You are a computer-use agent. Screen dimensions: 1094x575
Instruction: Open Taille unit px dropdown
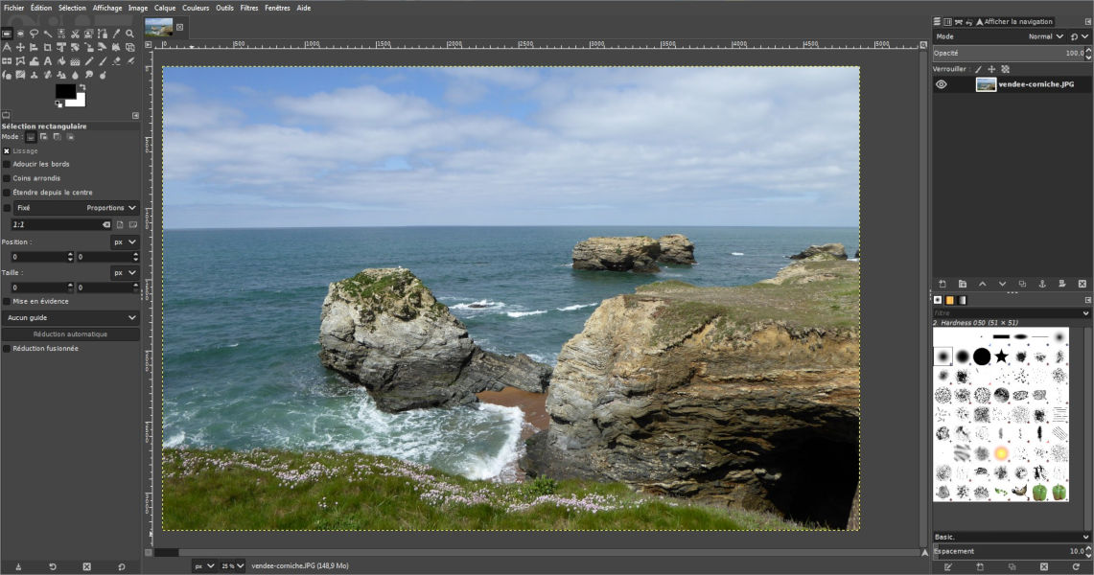tap(125, 272)
